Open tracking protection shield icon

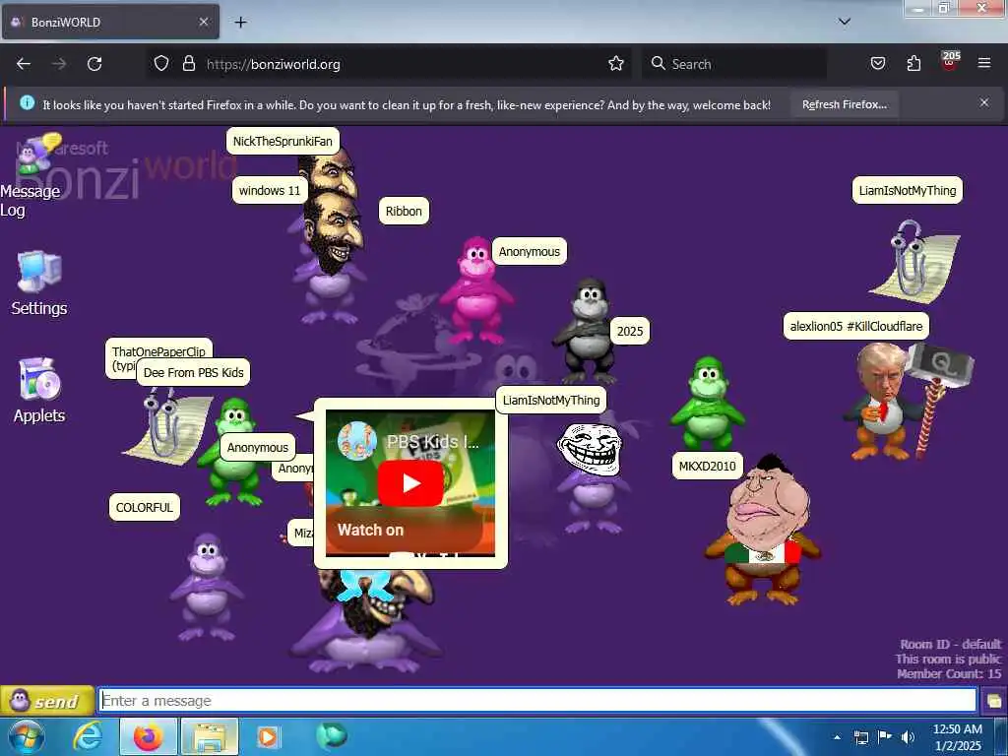coord(161,64)
